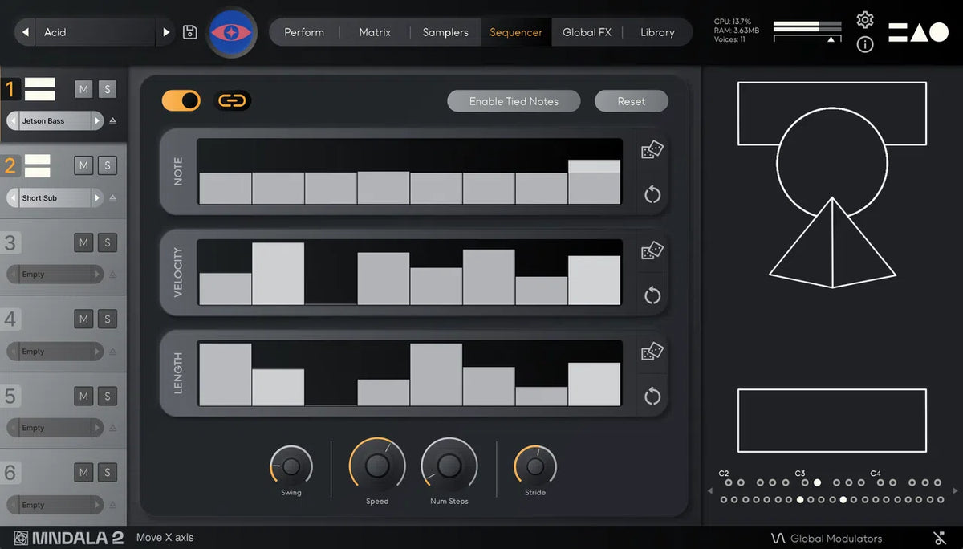Solo sampler slot 2
The height and width of the screenshot is (549, 963).
pos(108,166)
